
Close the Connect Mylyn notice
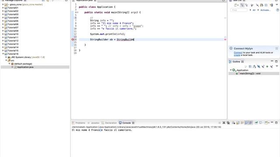click(276, 48)
